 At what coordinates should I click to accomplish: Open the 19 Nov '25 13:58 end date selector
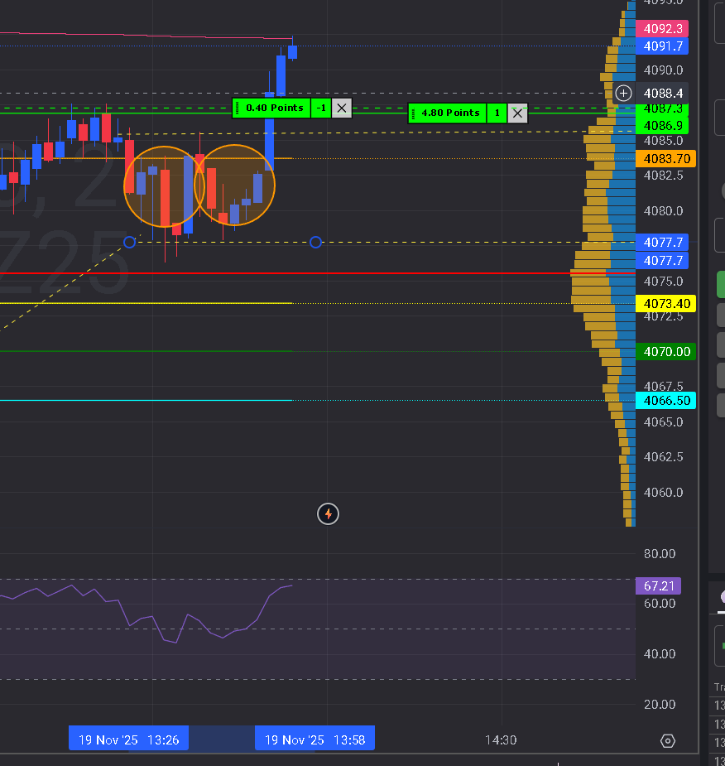click(314, 738)
